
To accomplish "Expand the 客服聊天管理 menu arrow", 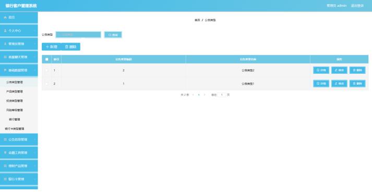I will coord(34,57).
